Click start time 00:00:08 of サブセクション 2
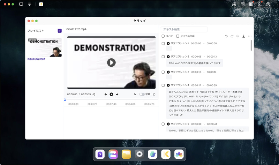 [196, 57]
